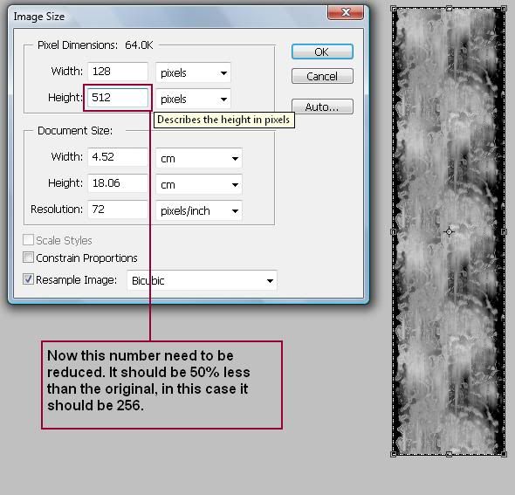Image resolution: width=515 pixels, height=495 pixels.
Task: Uncheck the Resample Image checkbox
Action: pos(28,278)
